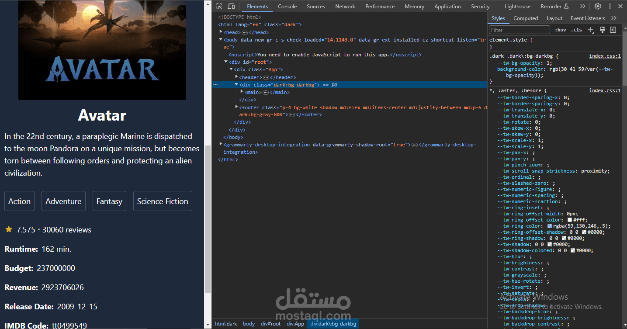Add a new style rule
The image size is (627, 329).
[x=591, y=30]
